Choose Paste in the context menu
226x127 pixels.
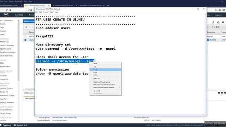[105, 72]
